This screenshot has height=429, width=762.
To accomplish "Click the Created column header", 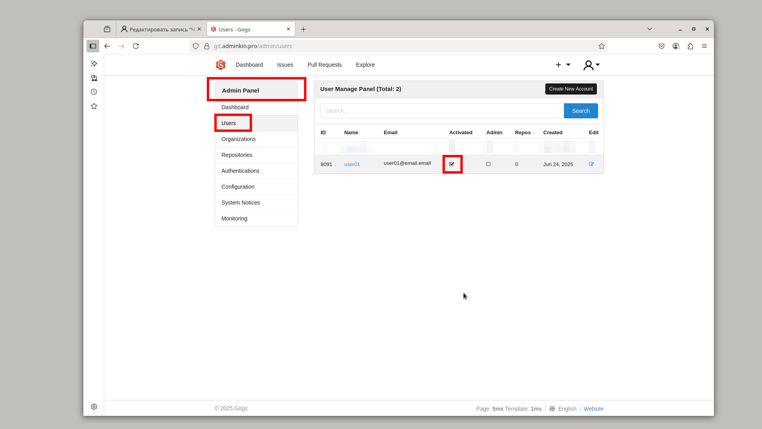I will point(553,133).
